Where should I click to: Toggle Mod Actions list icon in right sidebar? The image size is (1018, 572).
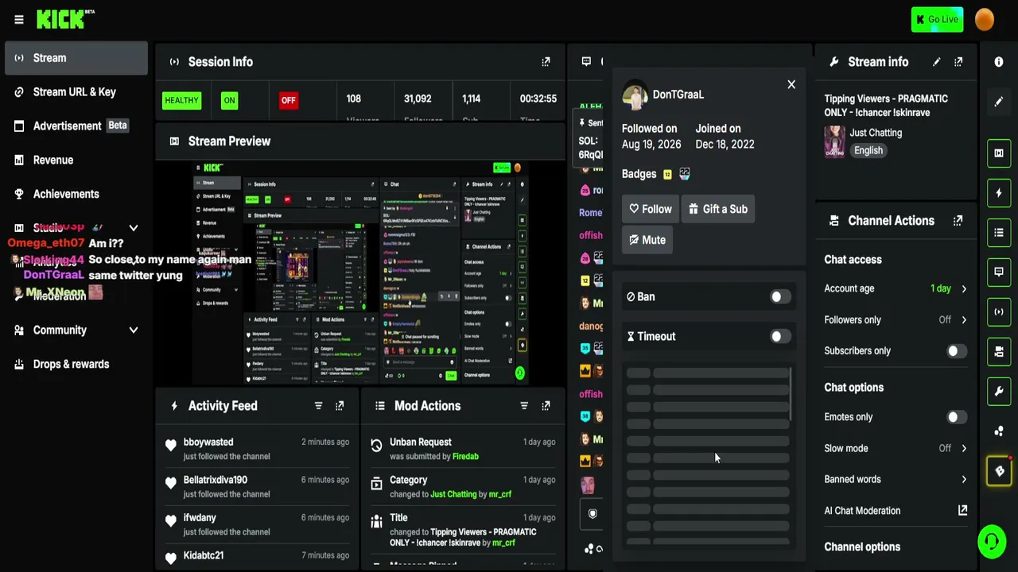[999, 233]
